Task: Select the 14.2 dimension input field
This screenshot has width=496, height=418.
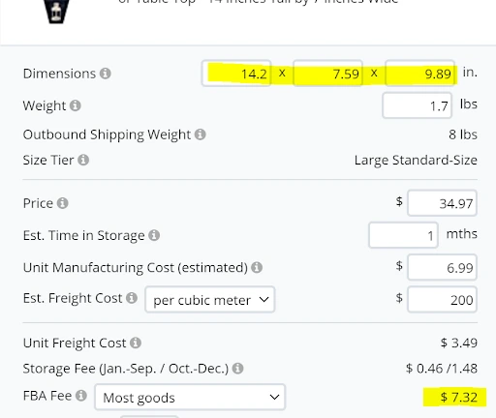Action: [236, 74]
